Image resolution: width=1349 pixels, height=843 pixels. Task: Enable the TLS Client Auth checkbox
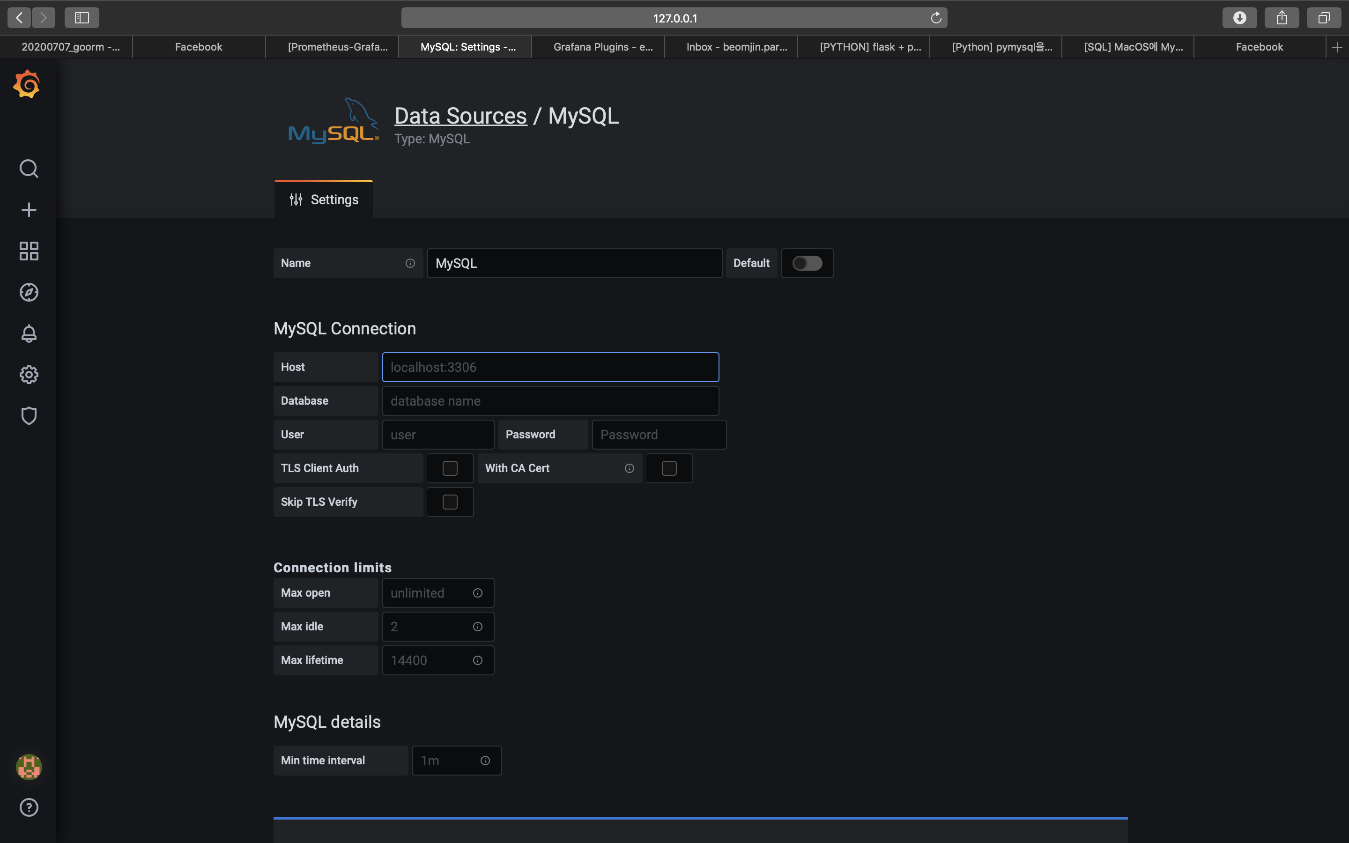click(450, 468)
